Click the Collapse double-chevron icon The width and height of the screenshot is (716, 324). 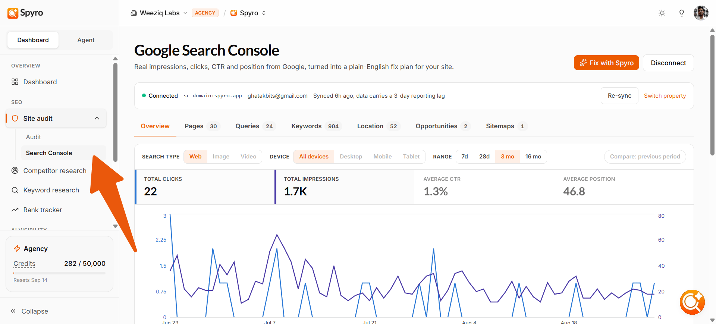13,311
